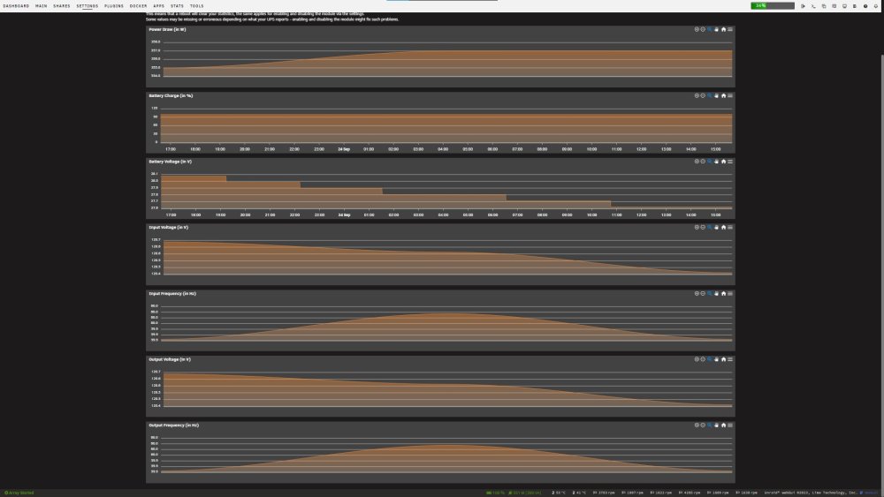The width and height of the screenshot is (884, 497).
Task: Zoom in on the Input Voltage chart
Action: pyautogui.click(x=697, y=228)
